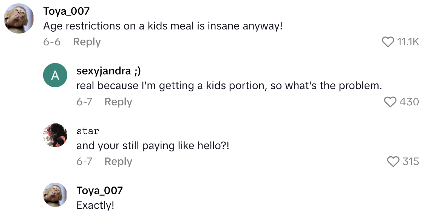Click the 315 like count

point(411,162)
